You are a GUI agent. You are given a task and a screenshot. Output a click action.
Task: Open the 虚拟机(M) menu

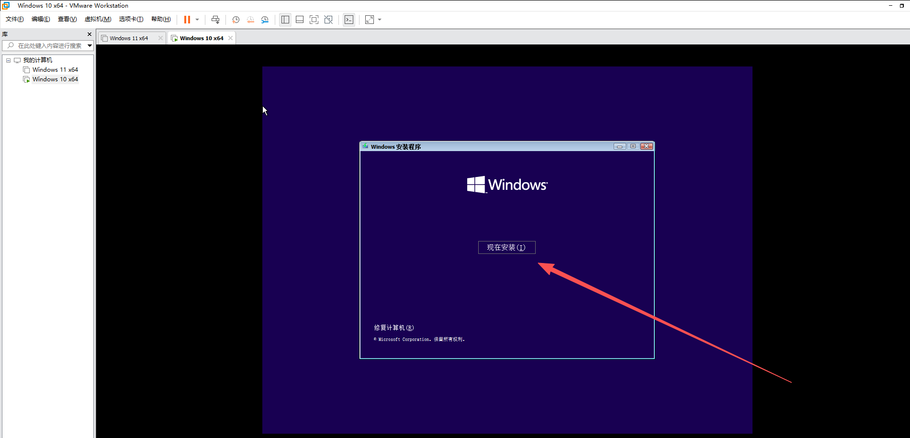coord(98,19)
